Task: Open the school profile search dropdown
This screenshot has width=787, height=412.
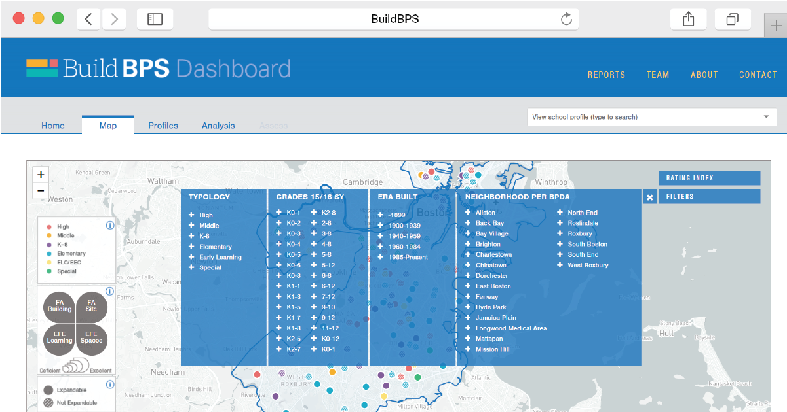Action: (x=766, y=117)
